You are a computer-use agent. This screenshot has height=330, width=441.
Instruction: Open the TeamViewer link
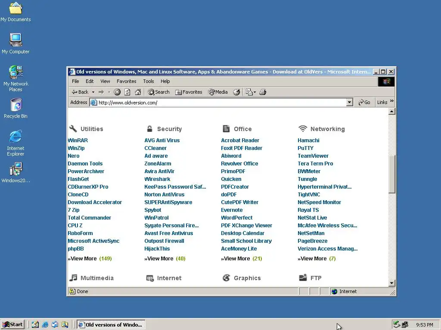coord(313,156)
